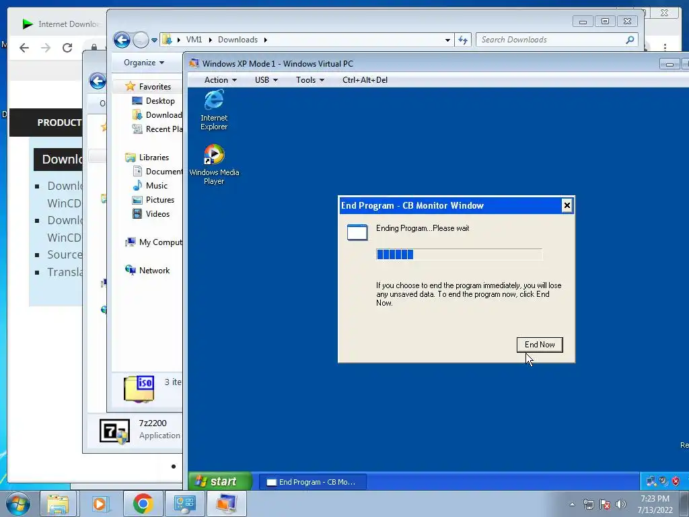Reload the Chrome page
Screen dimensions: 689x517
coord(67,48)
